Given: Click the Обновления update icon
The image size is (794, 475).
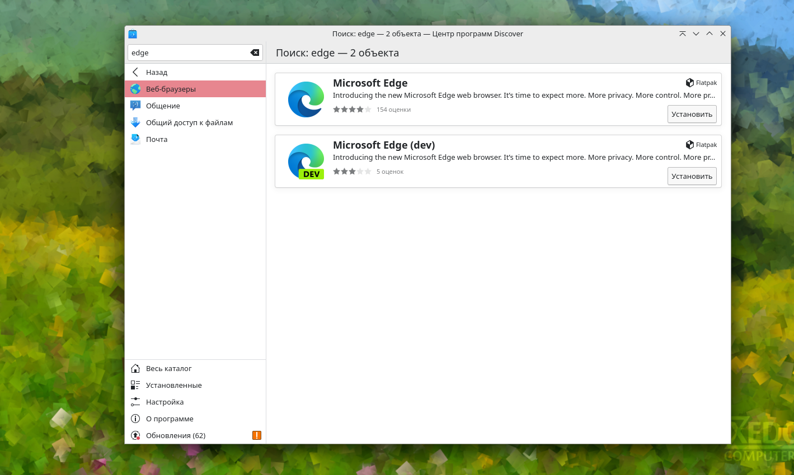Looking at the screenshot, I should (x=135, y=435).
